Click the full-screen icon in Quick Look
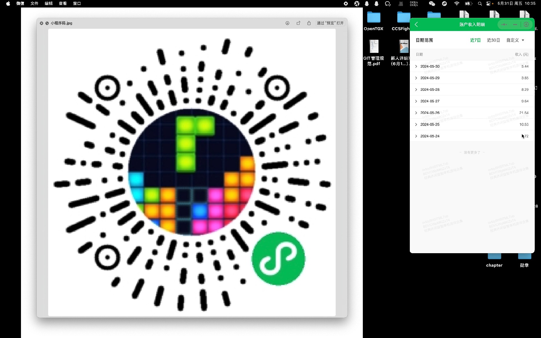This screenshot has width=541, height=338. 47,23
